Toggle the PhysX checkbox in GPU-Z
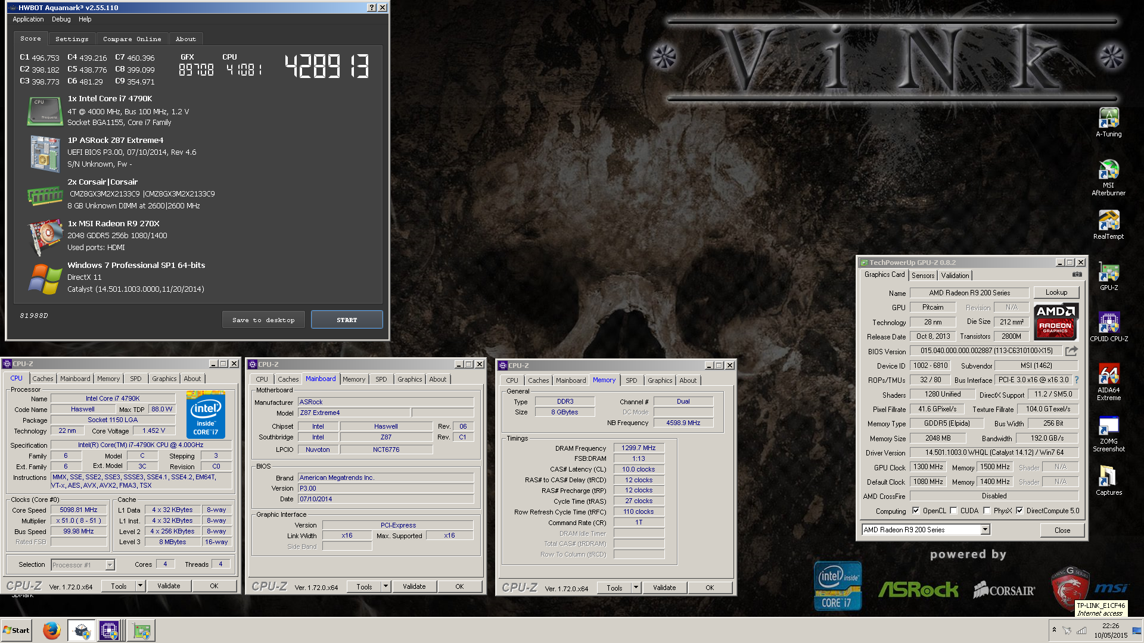 987,511
